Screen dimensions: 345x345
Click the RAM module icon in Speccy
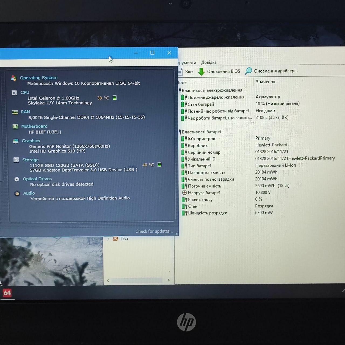coord(15,112)
